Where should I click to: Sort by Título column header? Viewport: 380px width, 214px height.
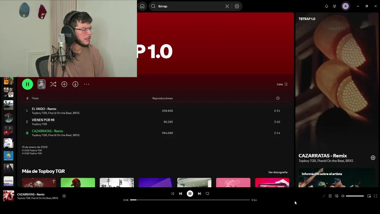click(35, 98)
